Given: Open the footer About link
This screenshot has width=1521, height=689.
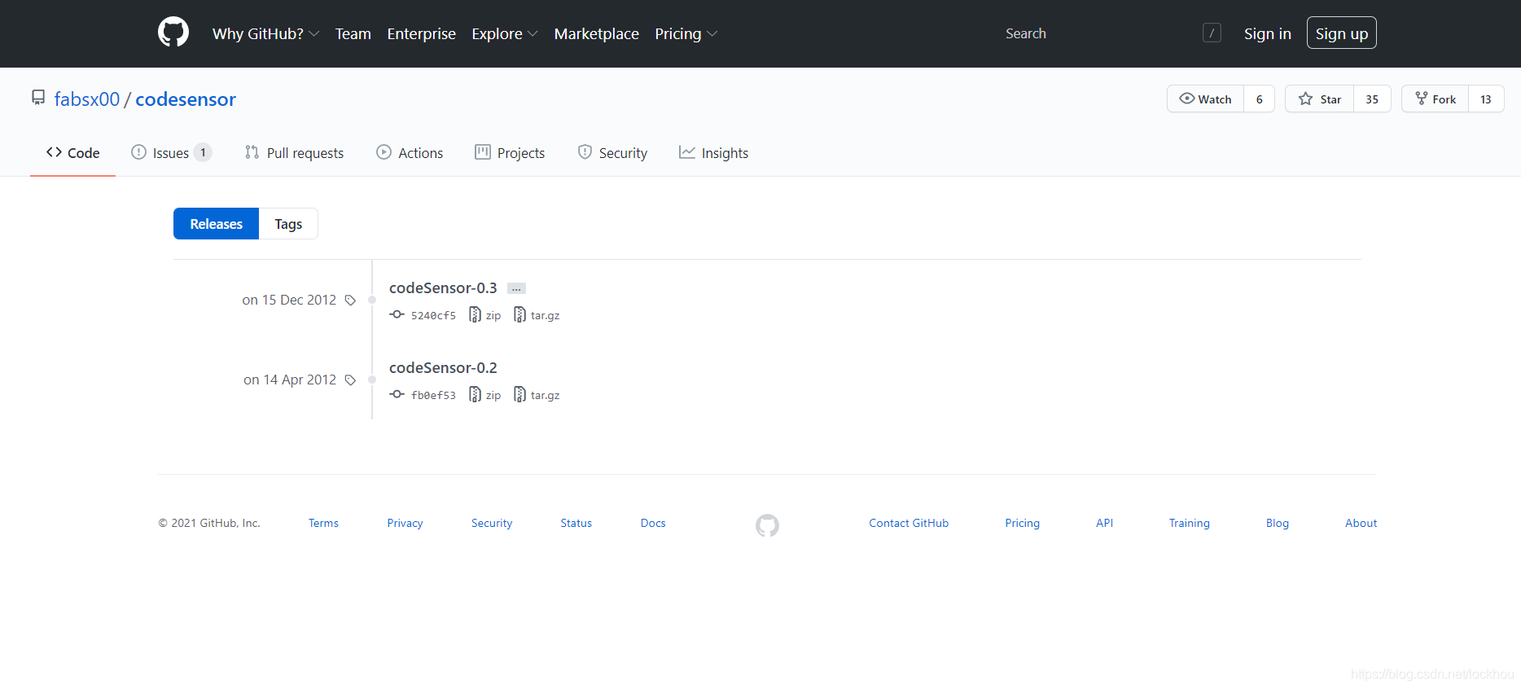Looking at the screenshot, I should click(1361, 523).
